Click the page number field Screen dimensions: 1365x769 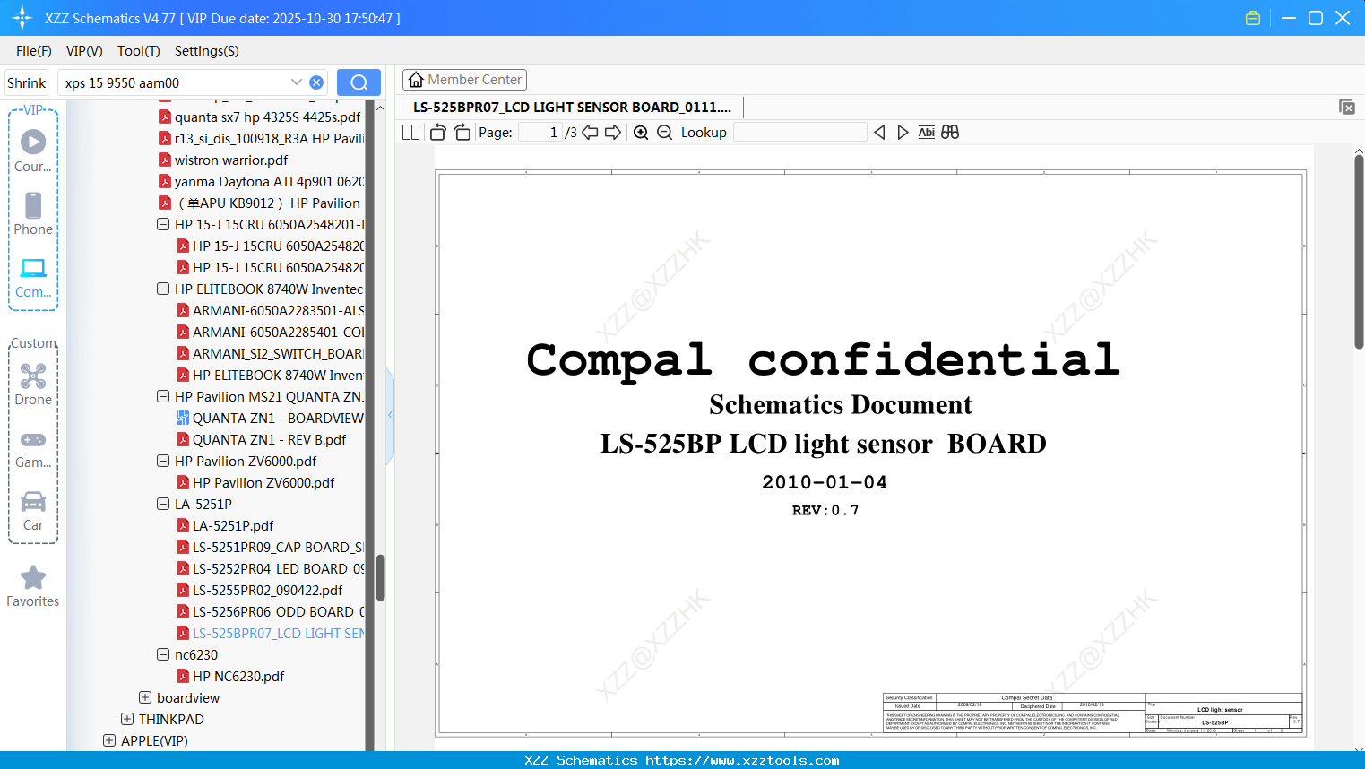pos(540,132)
